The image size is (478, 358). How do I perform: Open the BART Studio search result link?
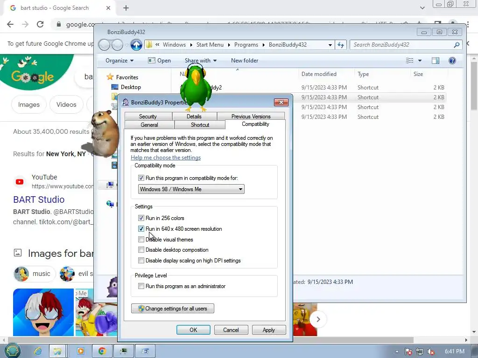39,200
